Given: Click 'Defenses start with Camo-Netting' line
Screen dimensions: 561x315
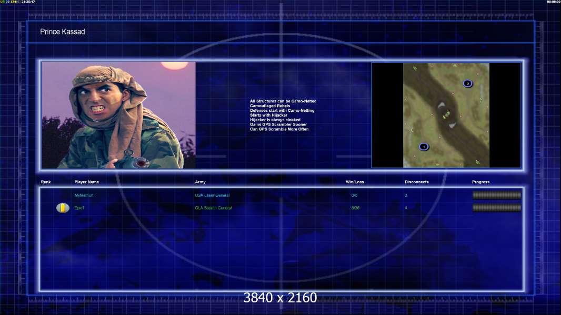Looking at the screenshot, I should coord(282,110).
